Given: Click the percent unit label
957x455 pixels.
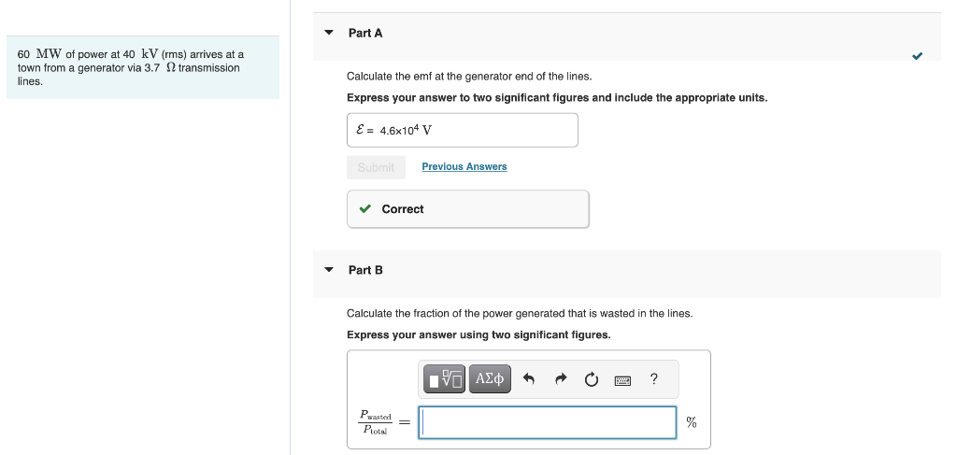Looking at the screenshot, I should pos(692,422).
